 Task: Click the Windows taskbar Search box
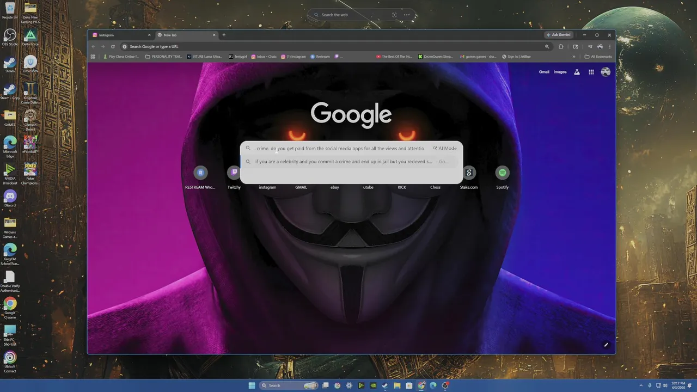(289, 385)
